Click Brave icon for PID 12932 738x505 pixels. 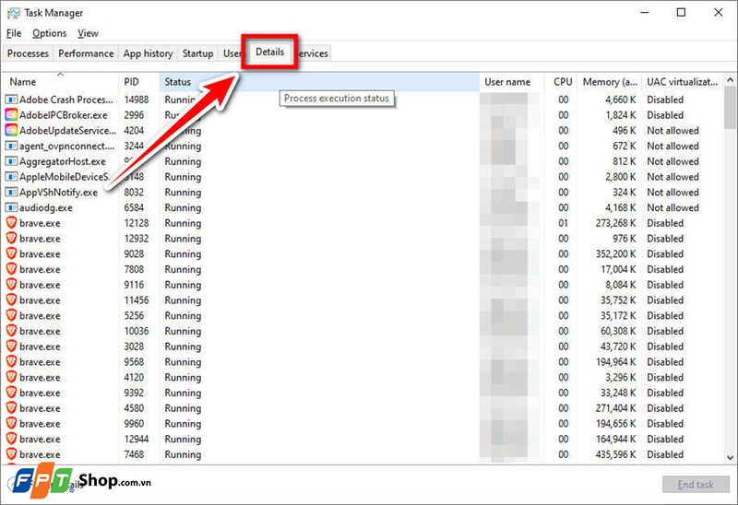coord(11,239)
